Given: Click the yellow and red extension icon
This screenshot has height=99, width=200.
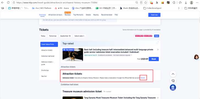Looking at the screenshot, I should coord(163,2).
